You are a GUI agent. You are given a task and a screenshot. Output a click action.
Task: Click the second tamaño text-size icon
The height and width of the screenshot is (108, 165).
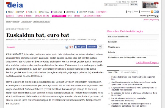[158, 16]
